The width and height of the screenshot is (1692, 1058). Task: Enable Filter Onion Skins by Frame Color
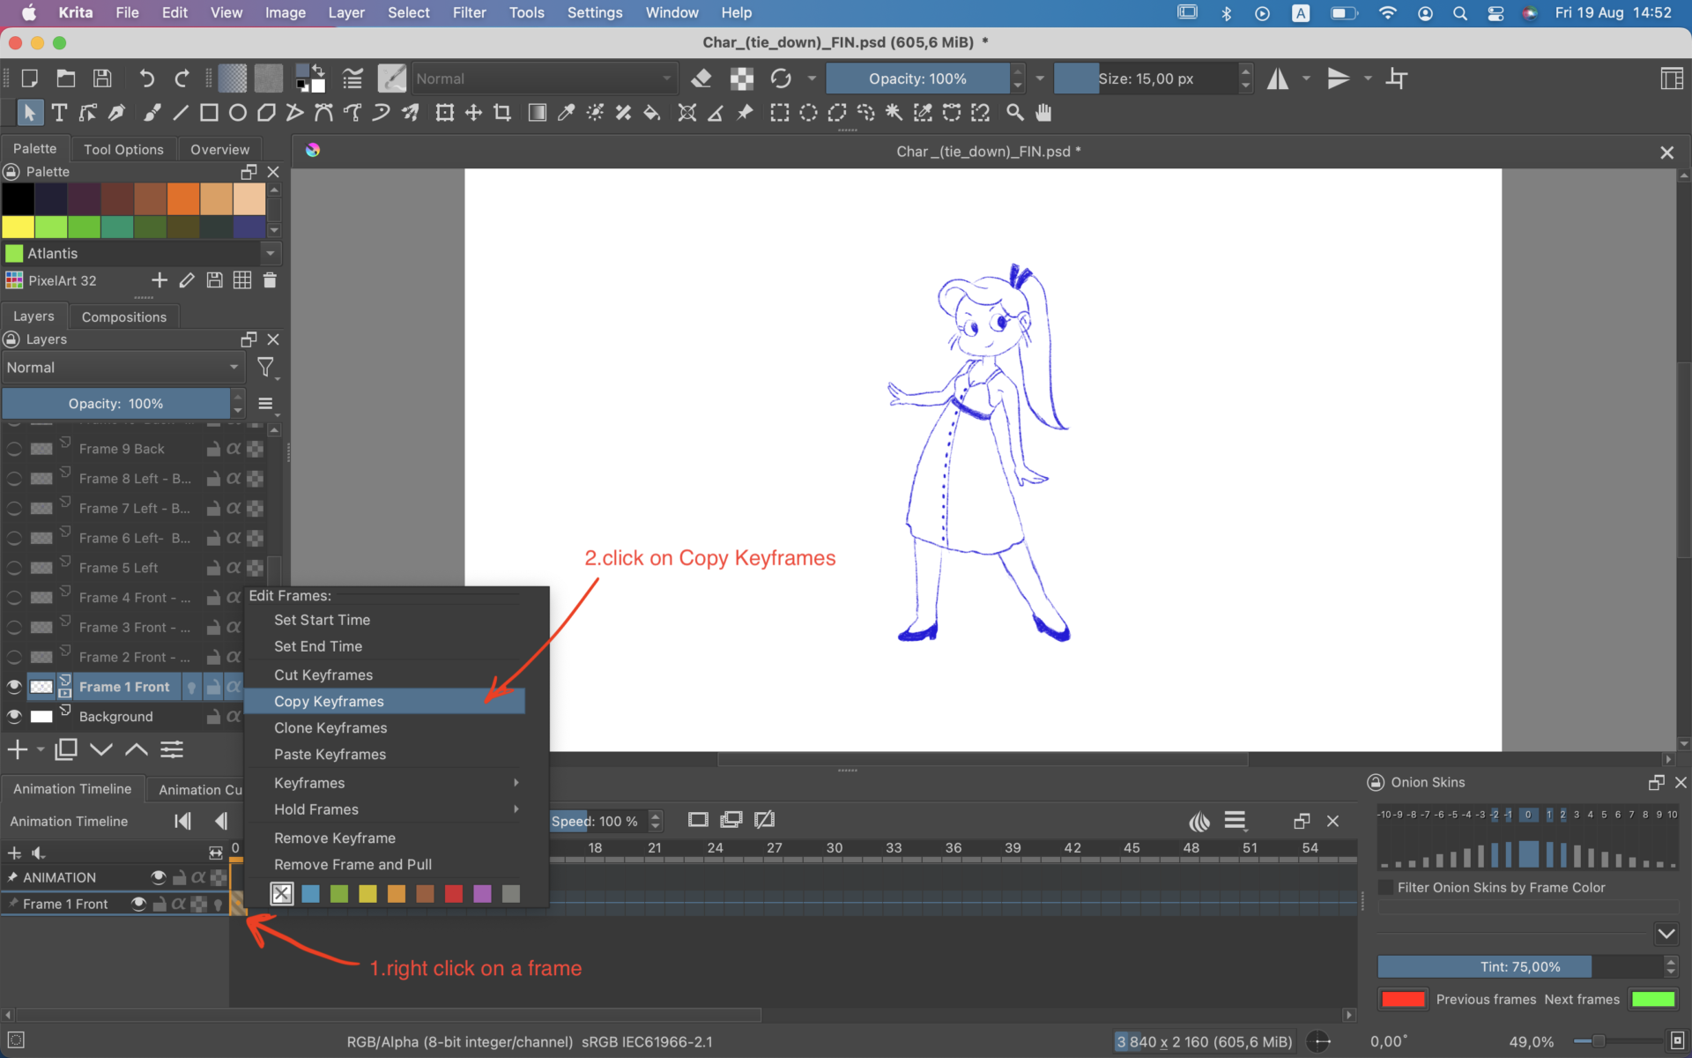(1386, 887)
